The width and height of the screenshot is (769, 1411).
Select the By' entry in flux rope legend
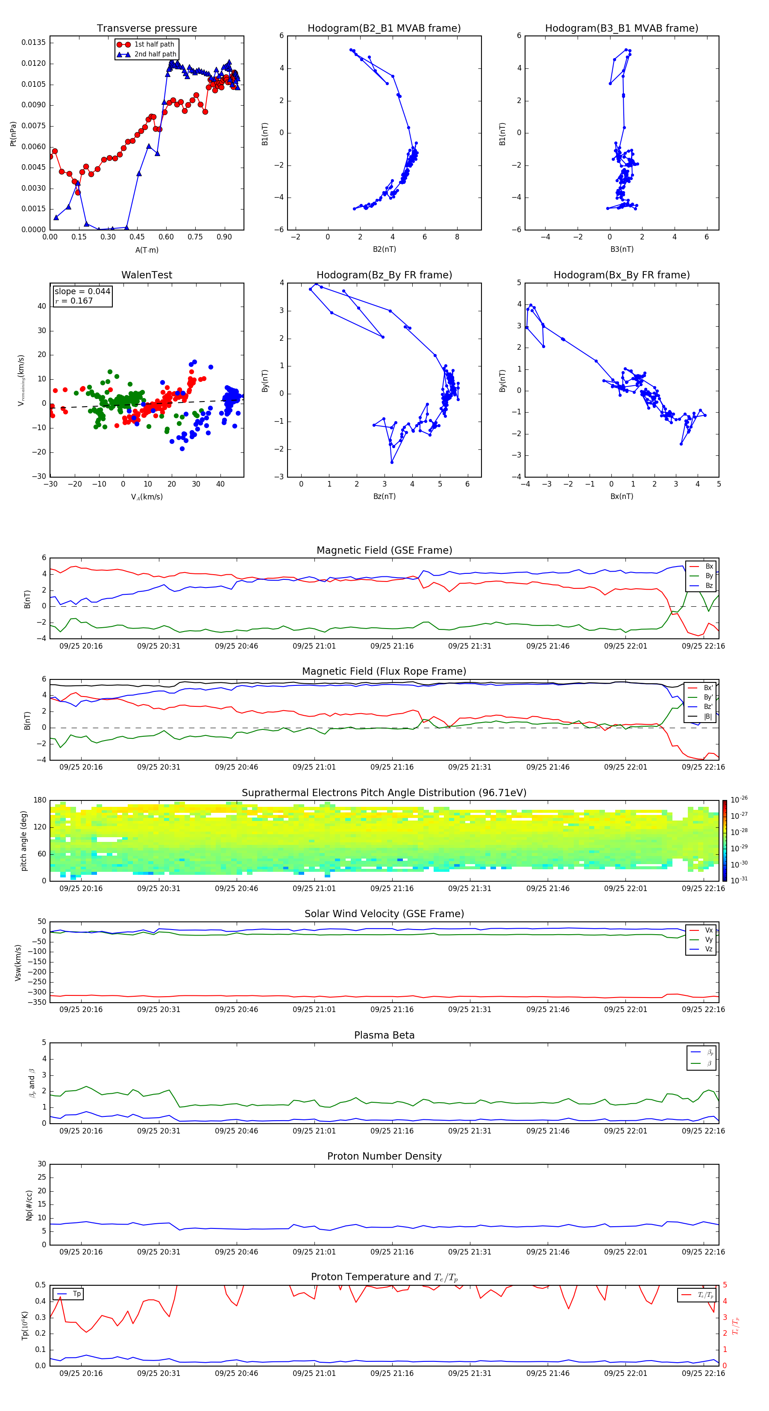[701, 697]
